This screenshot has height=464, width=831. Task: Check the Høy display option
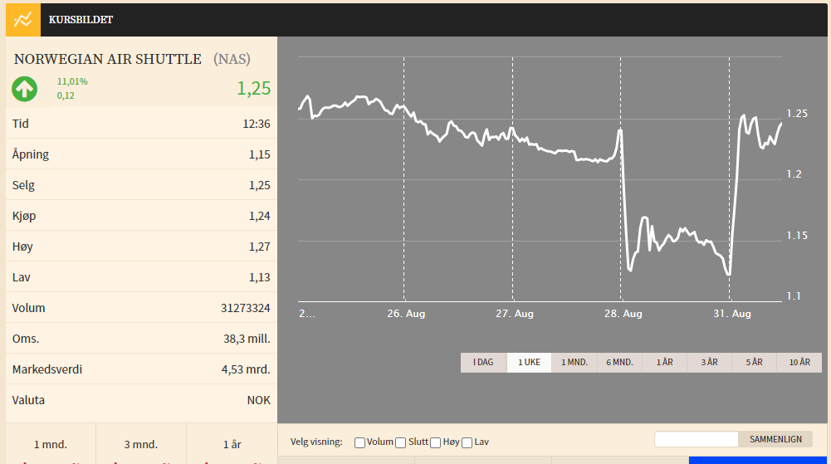436,442
